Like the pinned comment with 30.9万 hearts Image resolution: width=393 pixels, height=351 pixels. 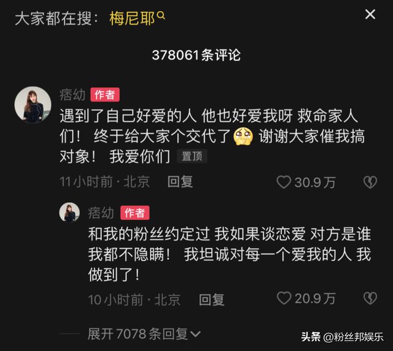click(284, 182)
